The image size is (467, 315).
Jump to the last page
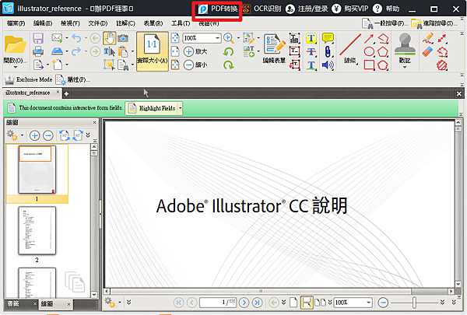coord(257,303)
